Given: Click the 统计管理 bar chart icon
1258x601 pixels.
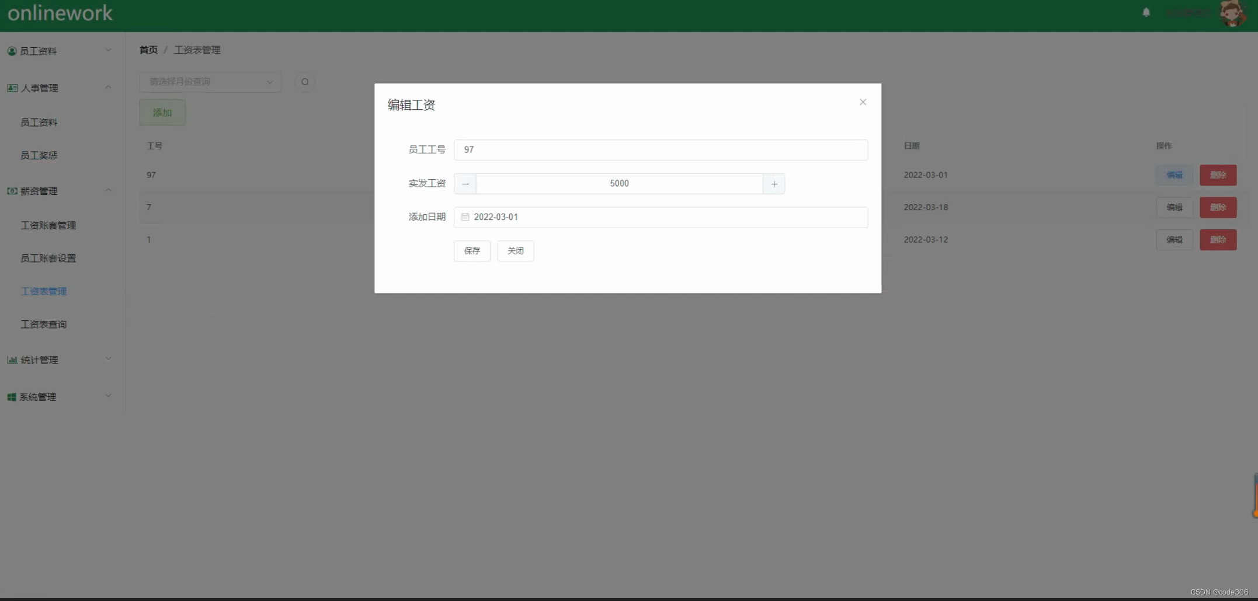Looking at the screenshot, I should (x=12, y=360).
